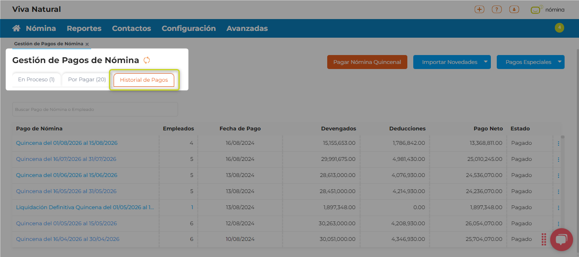Open the Reportes menu
This screenshot has width=579, height=257.
84,28
